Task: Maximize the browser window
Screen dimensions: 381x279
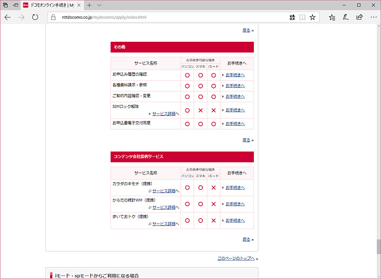Action: [x=359, y=5]
